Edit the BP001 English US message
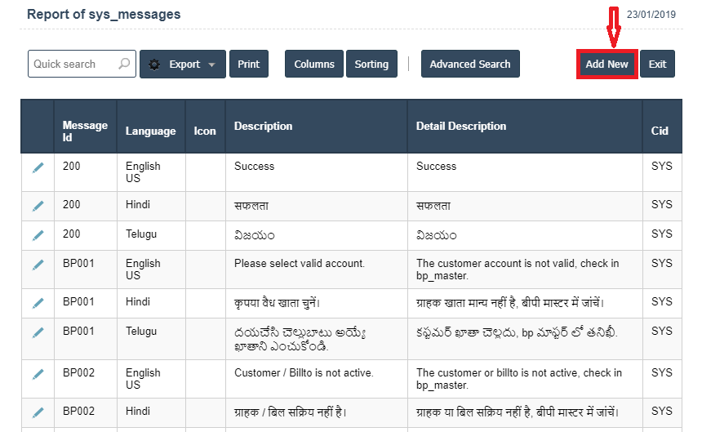Viewport: 702px width, 432px height. pos(38,265)
